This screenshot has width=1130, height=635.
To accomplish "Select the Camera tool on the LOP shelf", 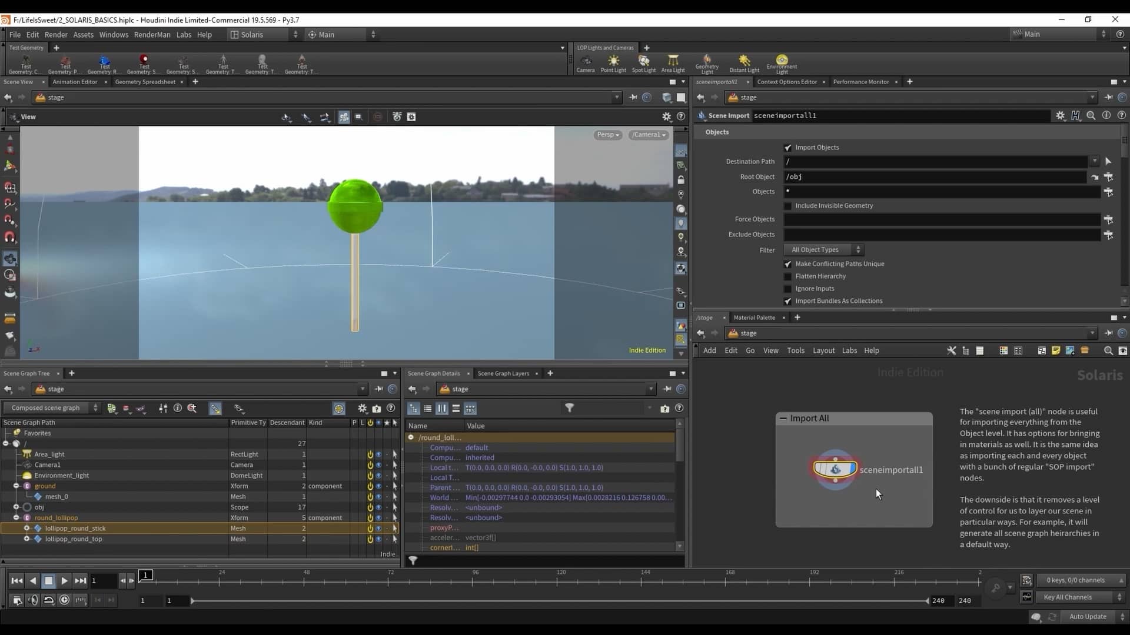I will 586,63.
